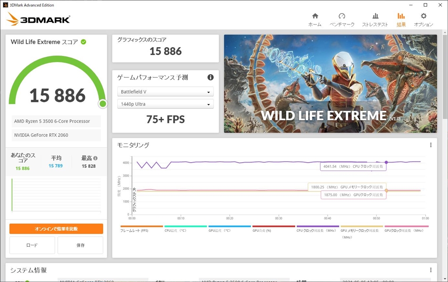Open game performance estimate info icon
The height and width of the screenshot is (282, 448).
pyautogui.click(x=210, y=77)
